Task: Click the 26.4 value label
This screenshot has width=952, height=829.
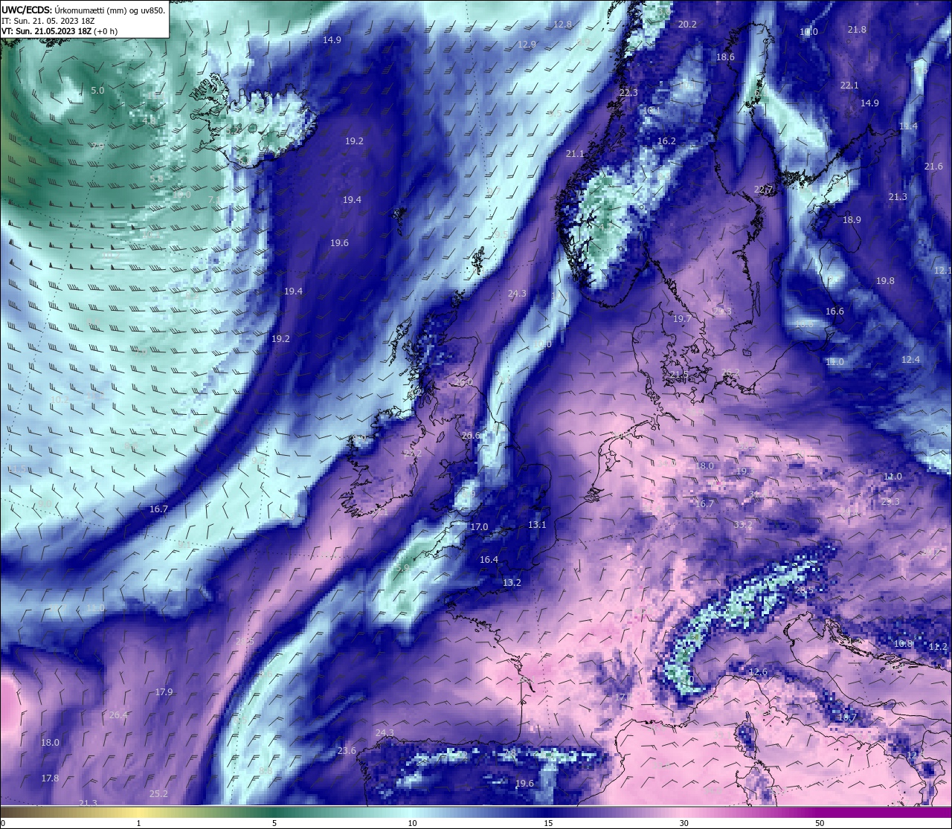Action: tap(119, 715)
